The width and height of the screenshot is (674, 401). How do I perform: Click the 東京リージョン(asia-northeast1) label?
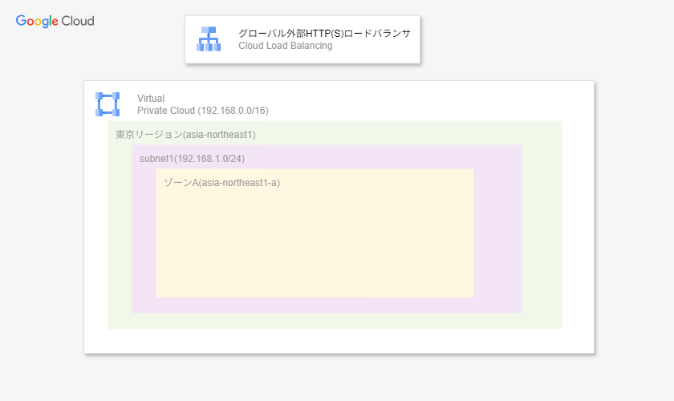(185, 135)
